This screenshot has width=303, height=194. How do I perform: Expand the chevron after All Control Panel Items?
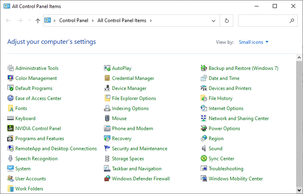(151, 20)
